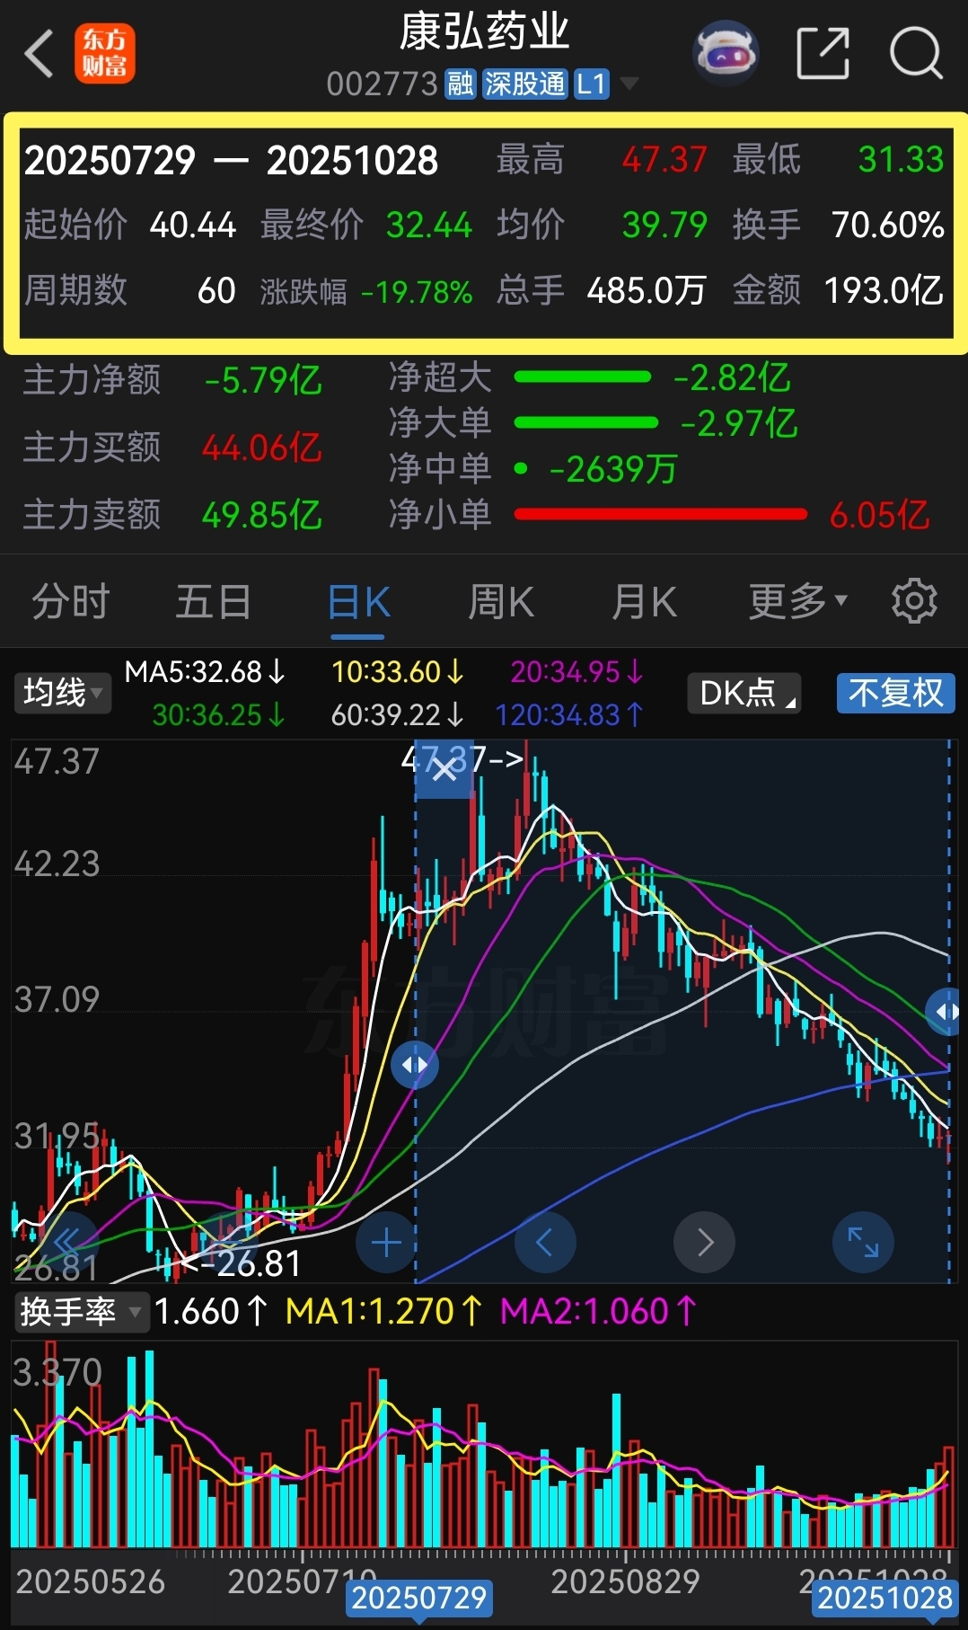Tap the 净中单 value -2639万
The width and height of the screenshot is (968, 1630).
click(x=613, y=469)
